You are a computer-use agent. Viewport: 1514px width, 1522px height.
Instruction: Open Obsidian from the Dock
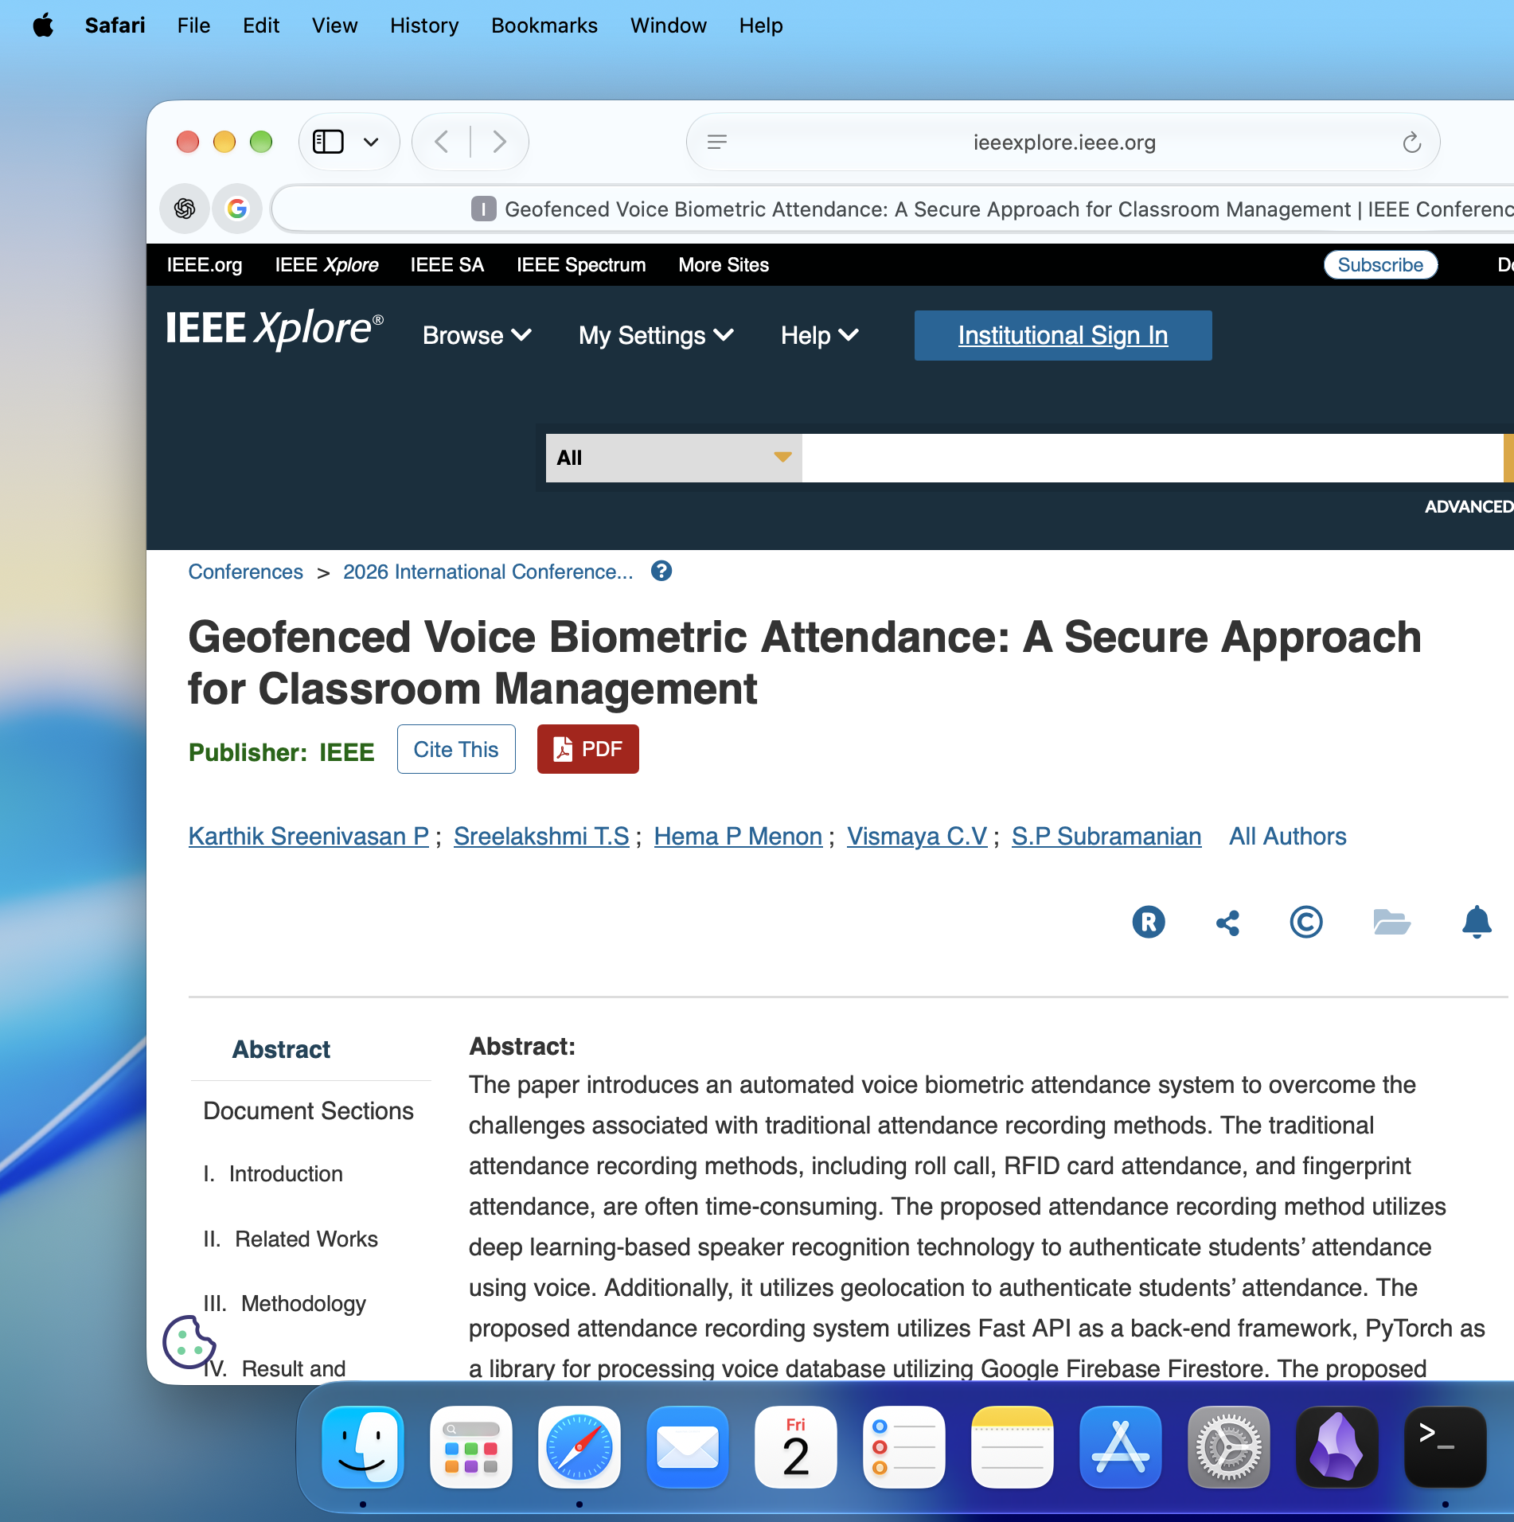1336,1446
